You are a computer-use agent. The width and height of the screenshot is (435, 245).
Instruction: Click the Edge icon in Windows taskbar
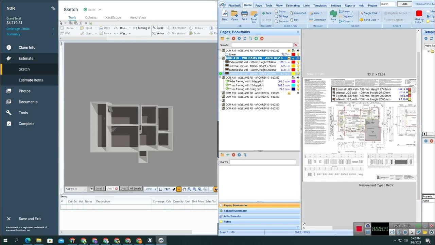28,241
